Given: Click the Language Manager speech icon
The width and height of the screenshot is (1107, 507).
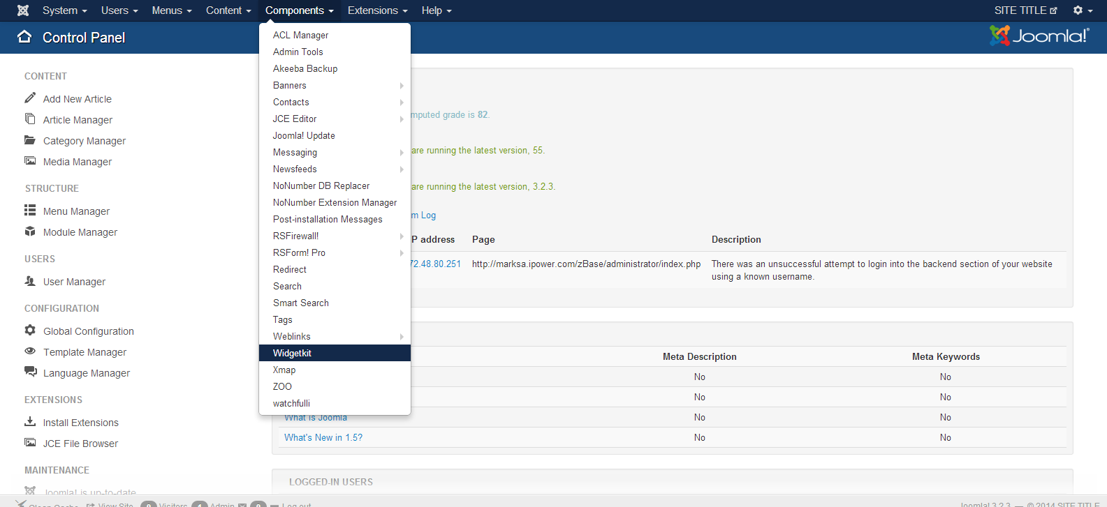Looking at the screenshot, I should coord(30,372).
